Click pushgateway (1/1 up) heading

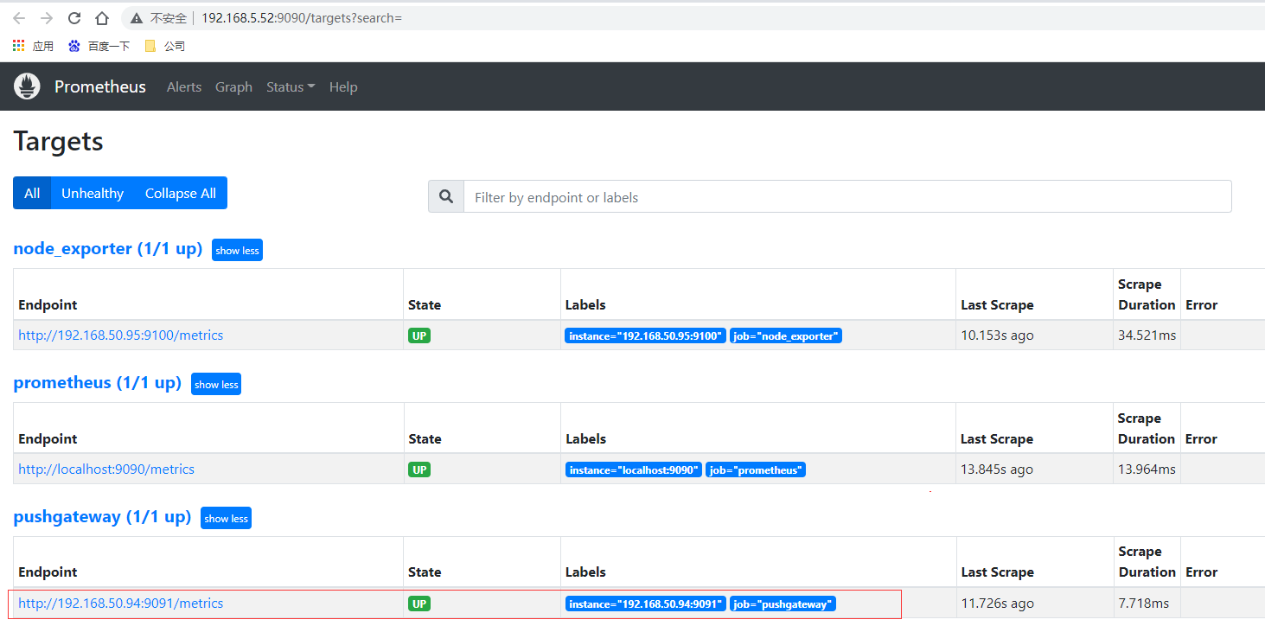pos(102,517)
